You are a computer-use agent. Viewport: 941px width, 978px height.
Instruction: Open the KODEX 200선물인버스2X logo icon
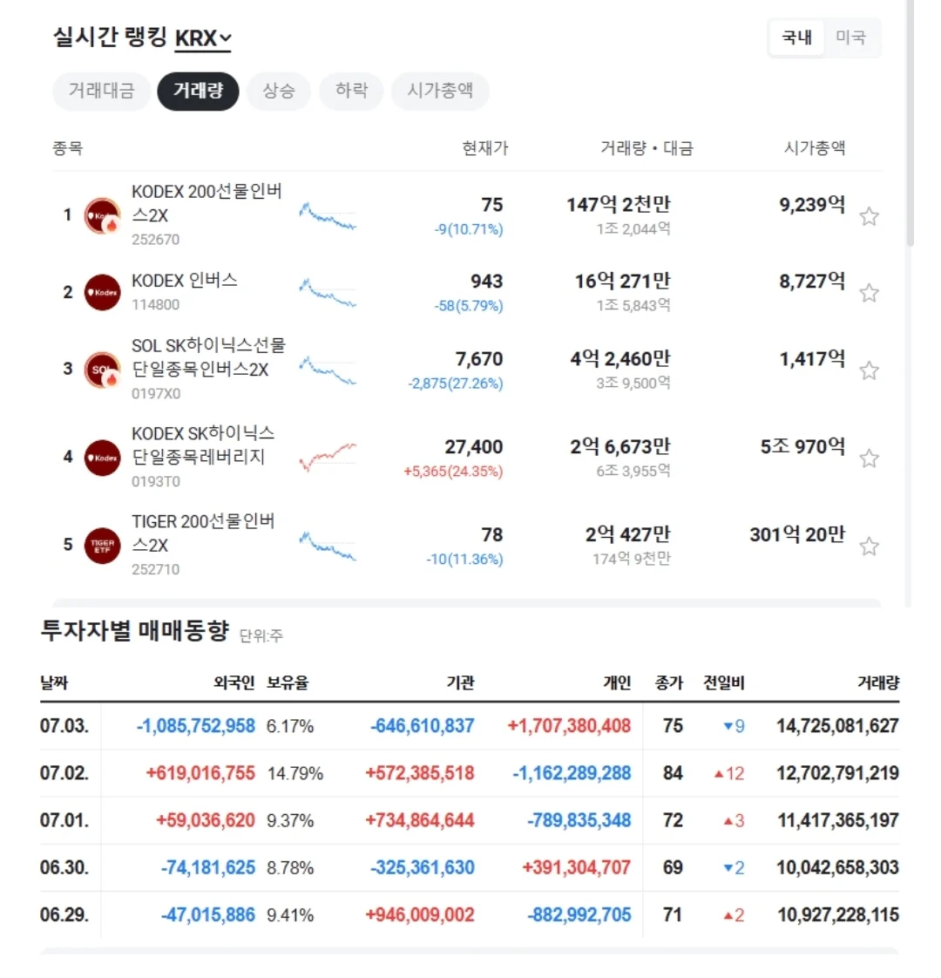click(102, 216)
